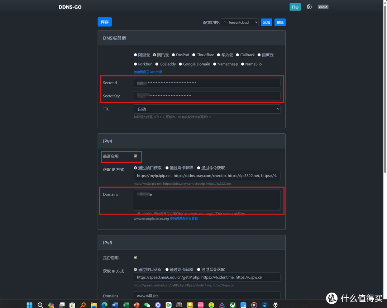Open Task View in taskbar
Screen dimensions: 387x308
(62, 305)
